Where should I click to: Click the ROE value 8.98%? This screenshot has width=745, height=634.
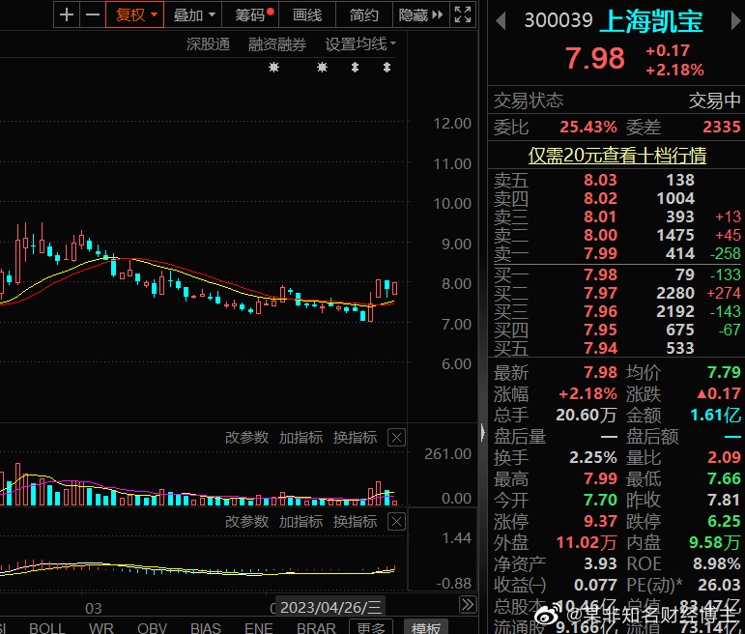tap(716, 563)
